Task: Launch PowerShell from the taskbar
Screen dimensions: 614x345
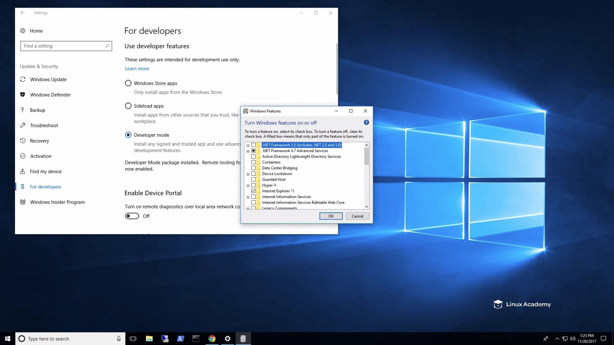Action: pyautogui.click(x=180, y=339)
